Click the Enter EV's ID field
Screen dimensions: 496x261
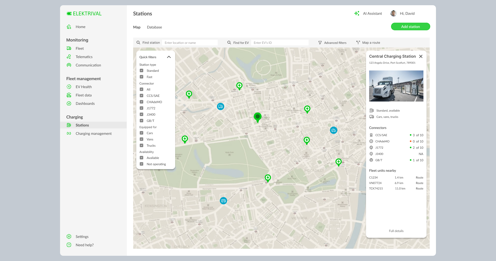point(280,43)
